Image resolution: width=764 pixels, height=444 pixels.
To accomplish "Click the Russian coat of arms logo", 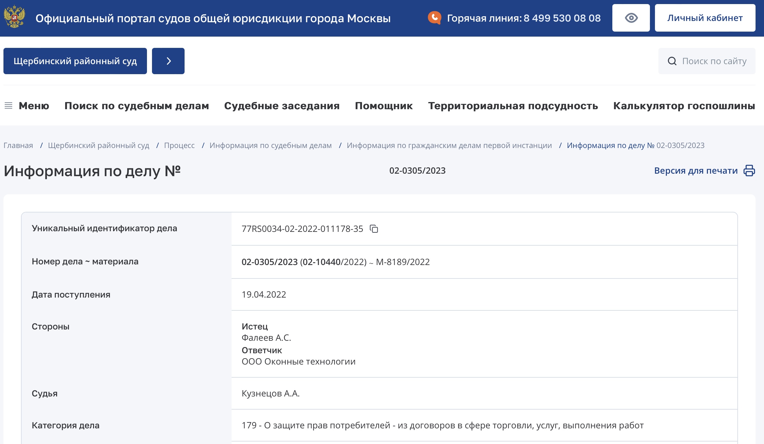I will tap(14, 17).
